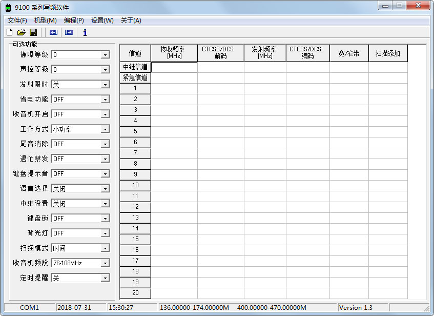Expand the 键盘提示音 dropdown
The image size is (434, 316).
(105, 174)
